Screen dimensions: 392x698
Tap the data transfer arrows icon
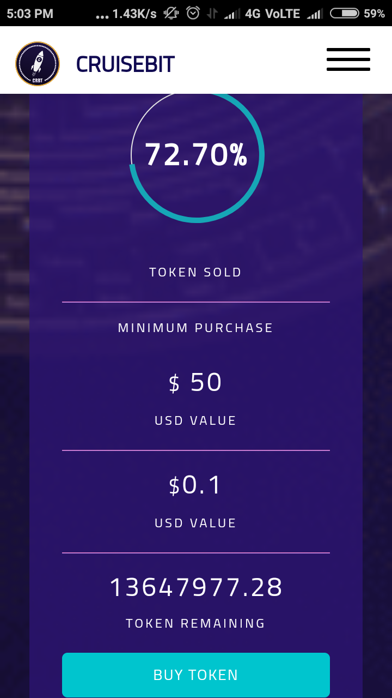212,14
